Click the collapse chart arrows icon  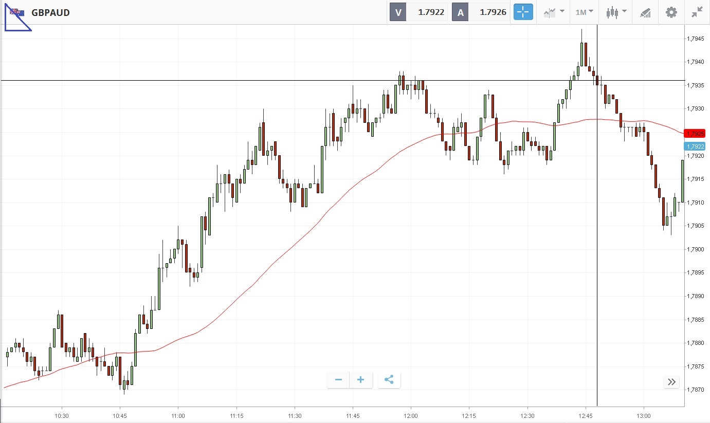(697, 12)
